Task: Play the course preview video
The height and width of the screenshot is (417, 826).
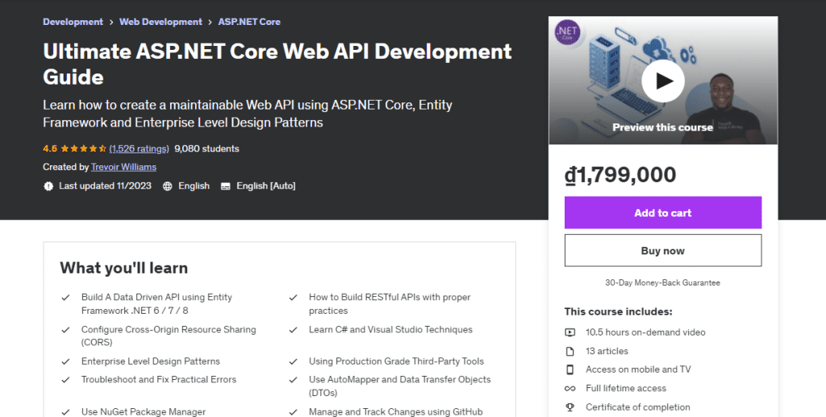Action: pyautogui.click(x=663, y=81)
